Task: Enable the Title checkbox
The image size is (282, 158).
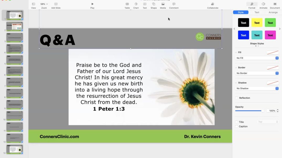Action: coord(237,122)
